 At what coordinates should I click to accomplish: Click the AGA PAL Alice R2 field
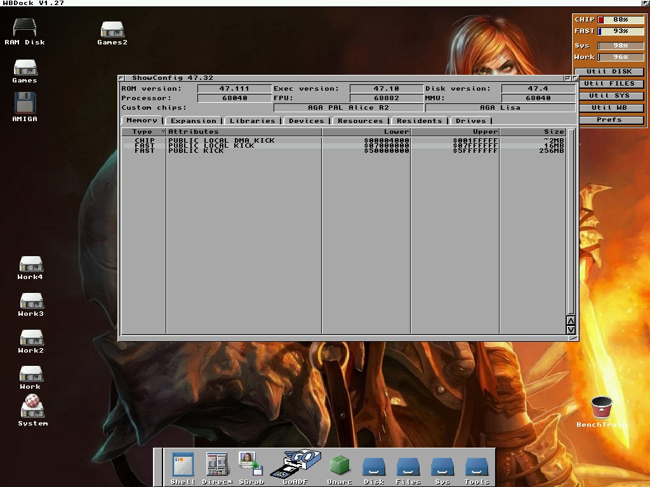pyautogui.click(x=348, y=108)
